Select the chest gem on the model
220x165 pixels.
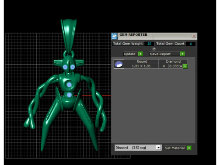[x=69, y=85]
